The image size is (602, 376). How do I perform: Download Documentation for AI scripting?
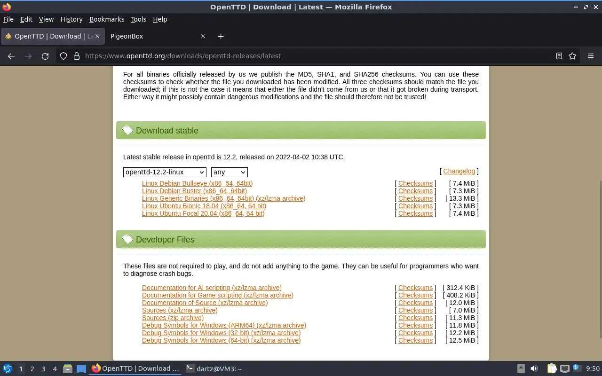click(212, 288)
